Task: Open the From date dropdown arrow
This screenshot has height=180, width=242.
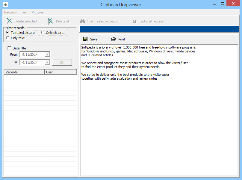Action: [47, 55]
